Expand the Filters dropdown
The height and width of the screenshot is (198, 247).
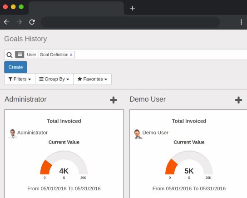pos(20,79)
